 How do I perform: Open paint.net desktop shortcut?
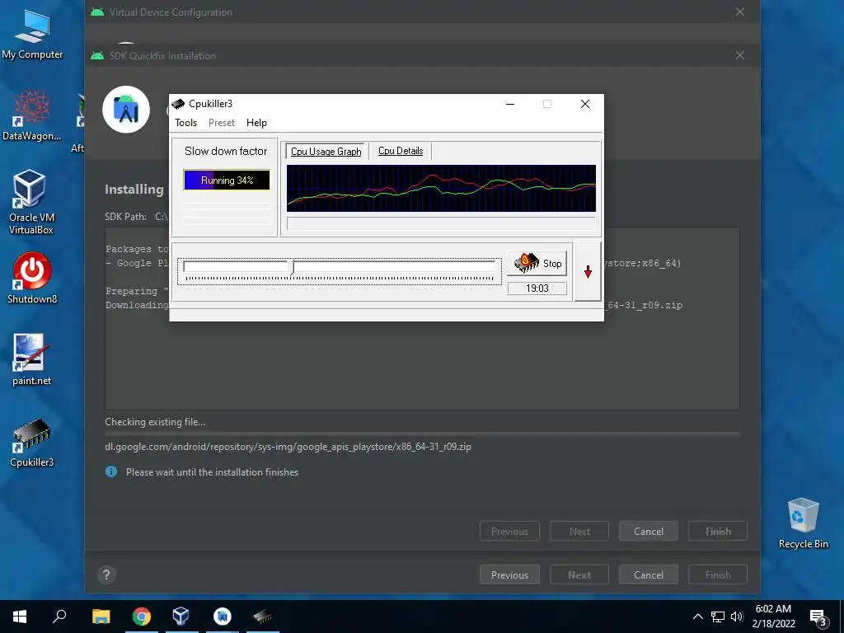32,359
